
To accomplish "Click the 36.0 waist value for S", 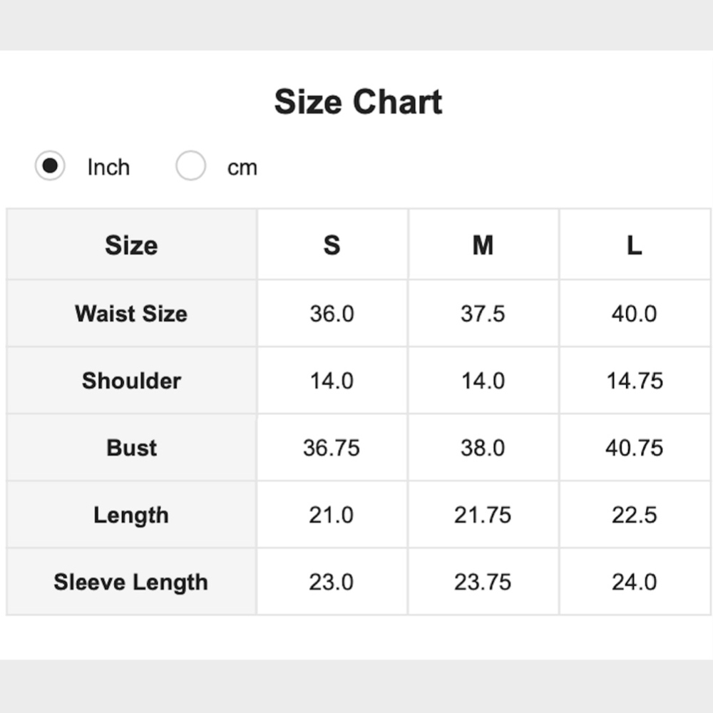I will [x=332, y=314].
